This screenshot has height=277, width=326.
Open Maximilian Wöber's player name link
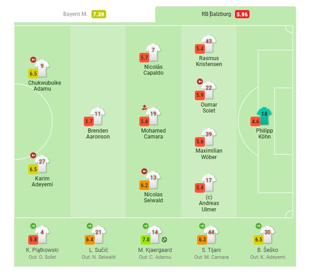[209, 154]
